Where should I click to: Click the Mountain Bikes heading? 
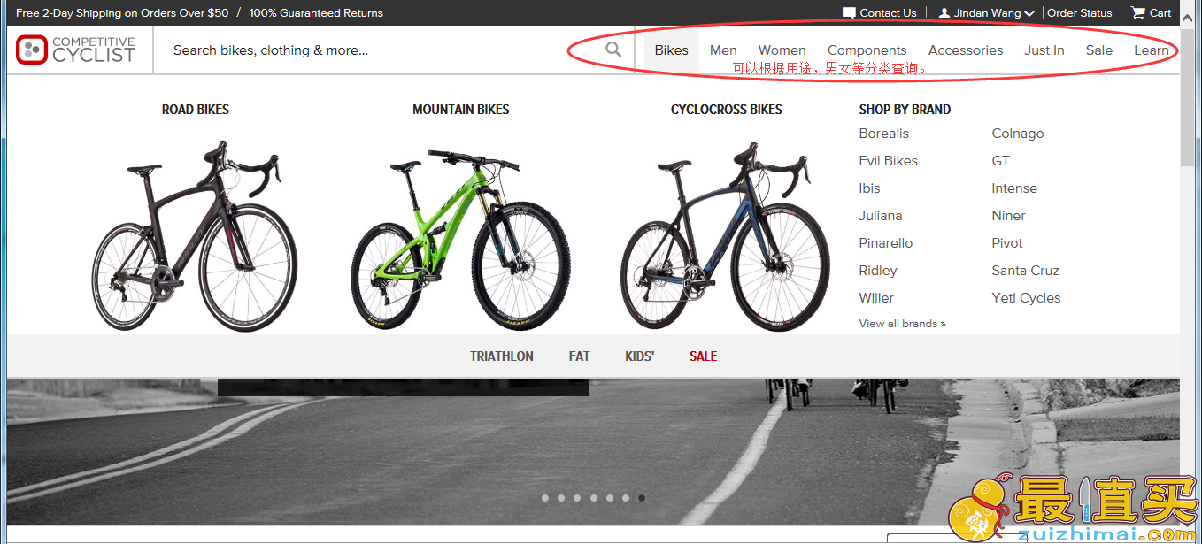click(461, 110)
